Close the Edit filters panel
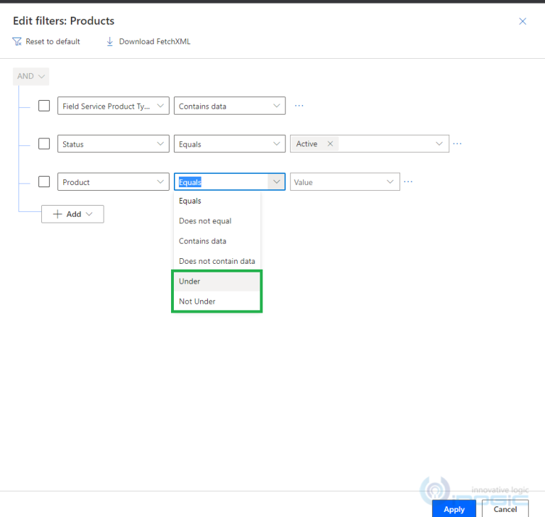The height and width of the screenshot is (517, 545). click(522, 21)
